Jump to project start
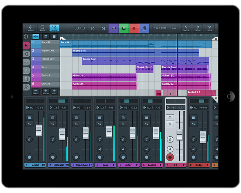 (x=93, y=28)
